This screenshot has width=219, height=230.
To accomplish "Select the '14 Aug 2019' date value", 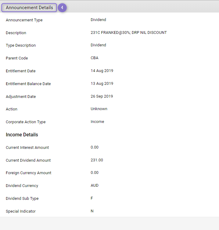I will click(102, 71).
